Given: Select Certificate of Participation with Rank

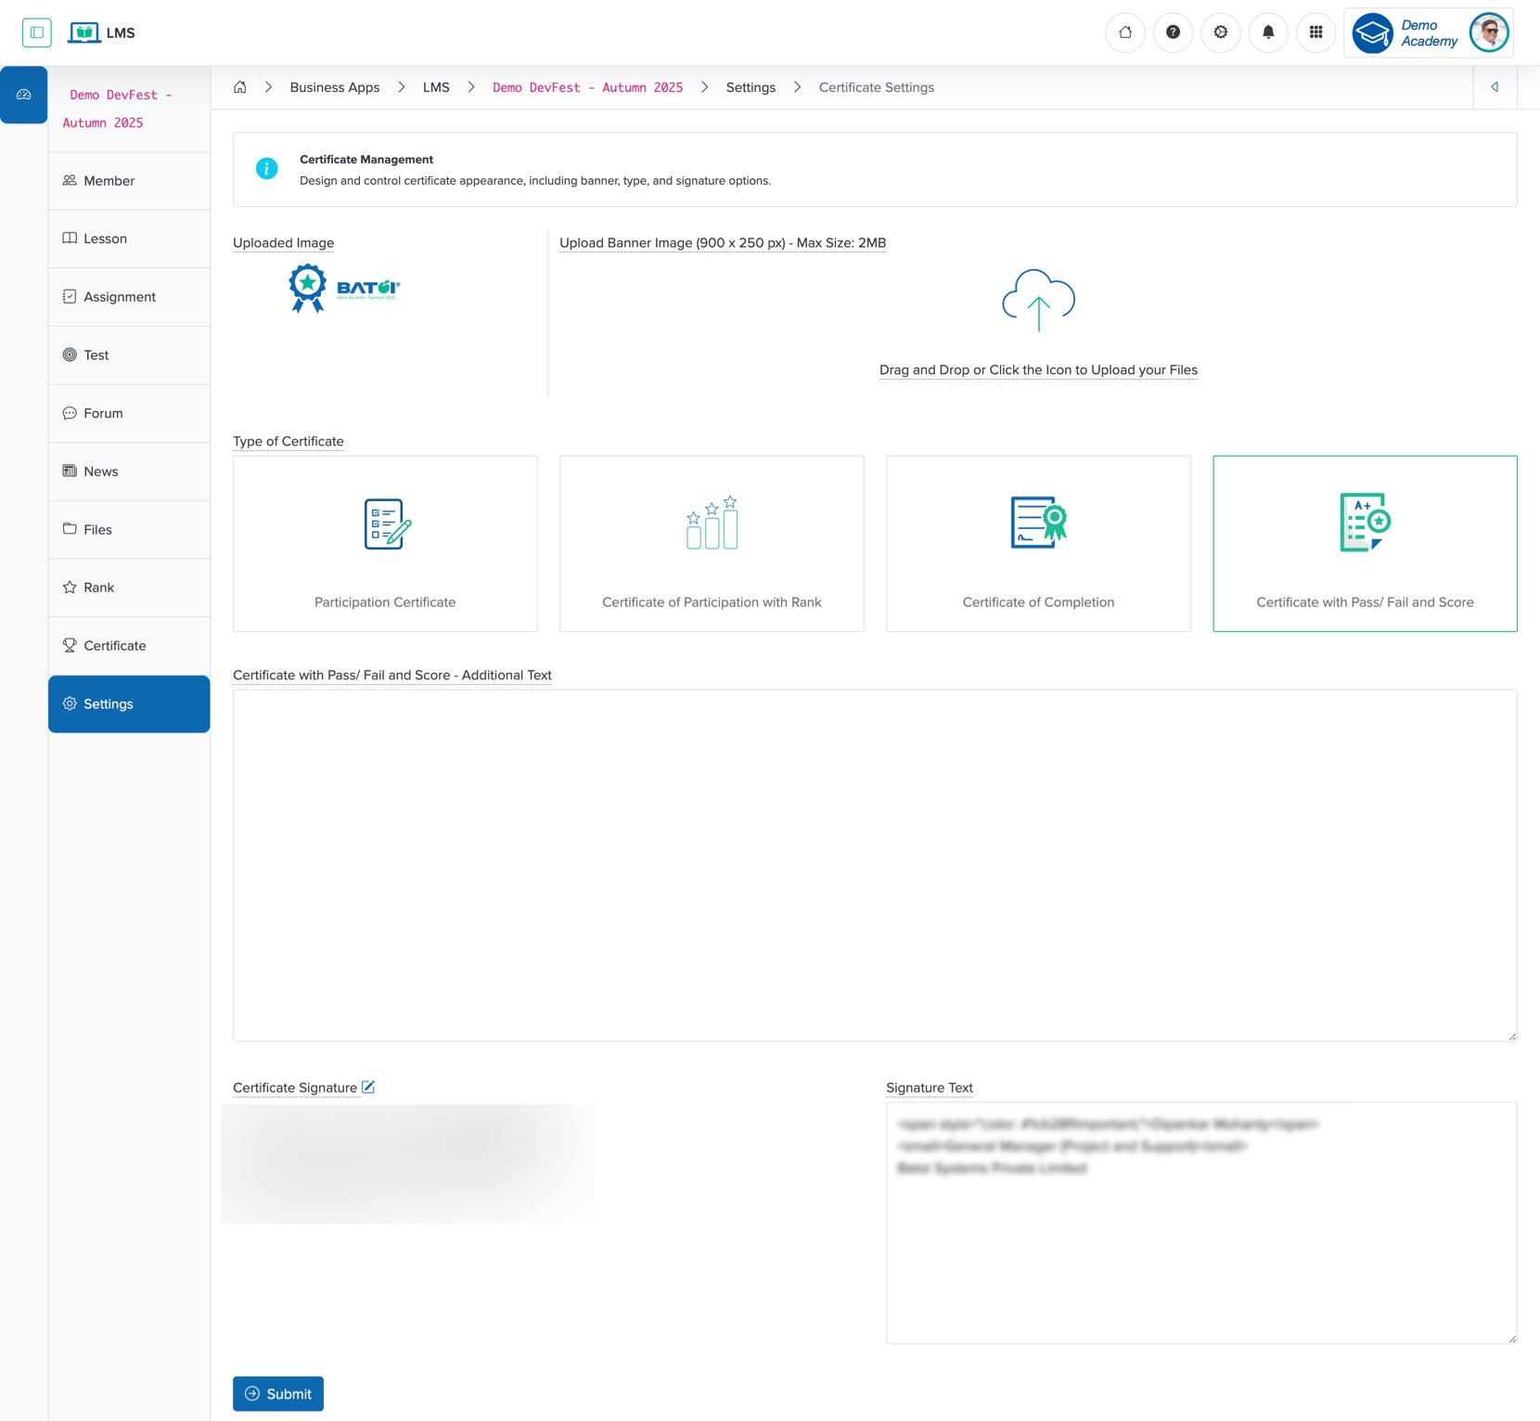Looking at the screenshot, I should coord(711,543).
